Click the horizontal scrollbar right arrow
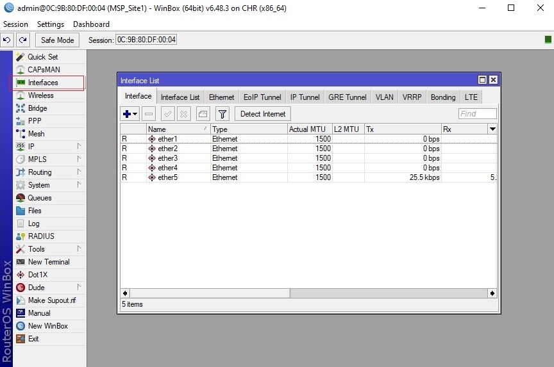 tap(492, 293)
